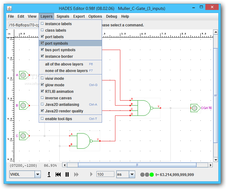Click the simulation time t= readout
Image resolution: width=227 pixels, height=190 pixels.
tap(175, 174)
